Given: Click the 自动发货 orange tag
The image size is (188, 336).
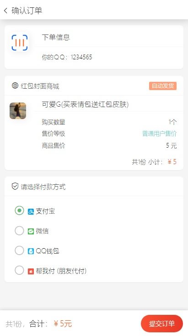Looking at the screenshot, I should [163, 86].
